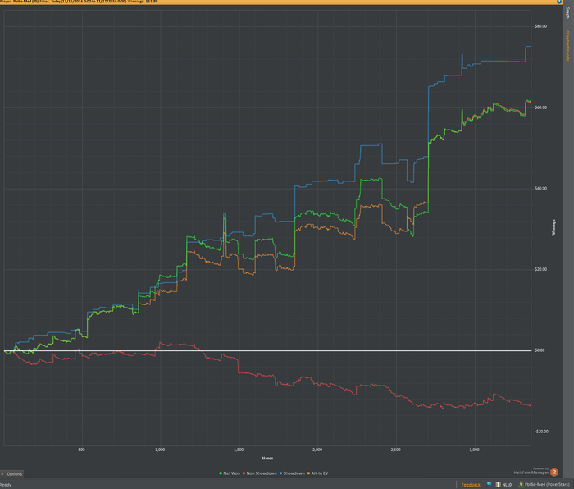574x489 pixels.
Task: Open the blue info icon in the top bar
Action: [559, 2]
